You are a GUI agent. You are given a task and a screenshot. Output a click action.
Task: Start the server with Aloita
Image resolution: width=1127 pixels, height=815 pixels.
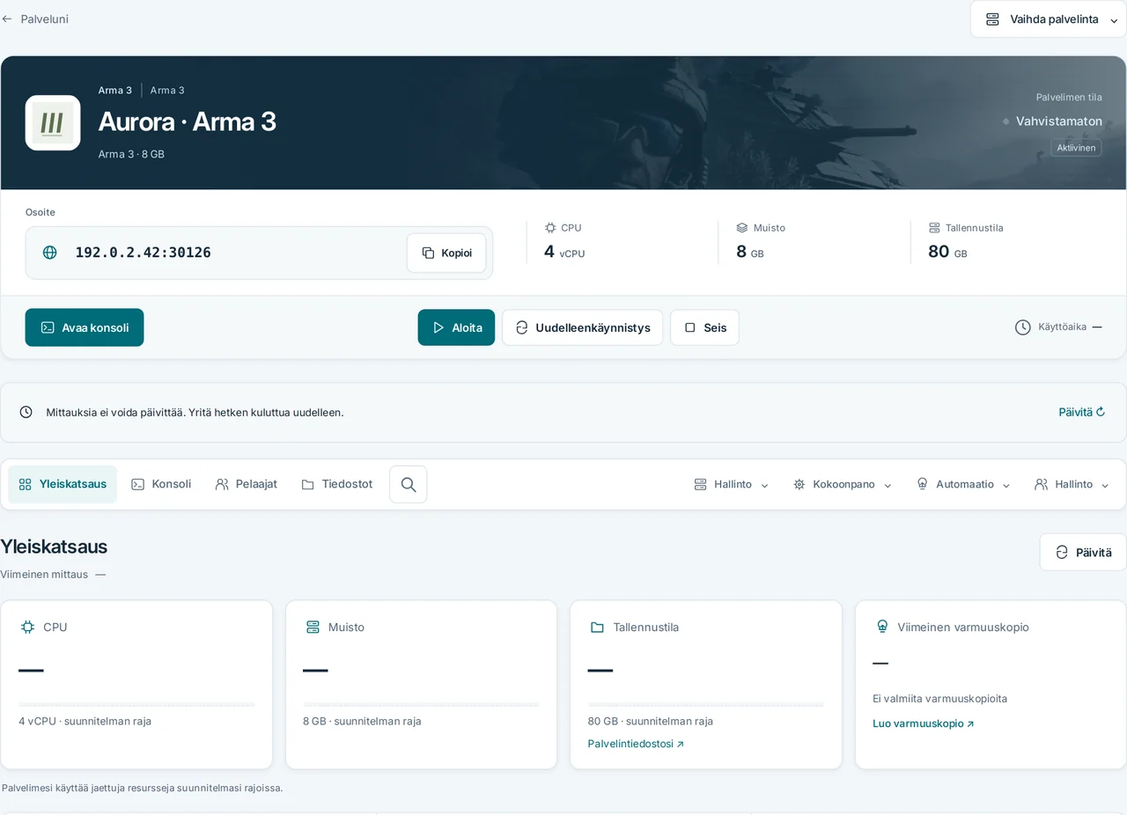[x=456, y=327]
